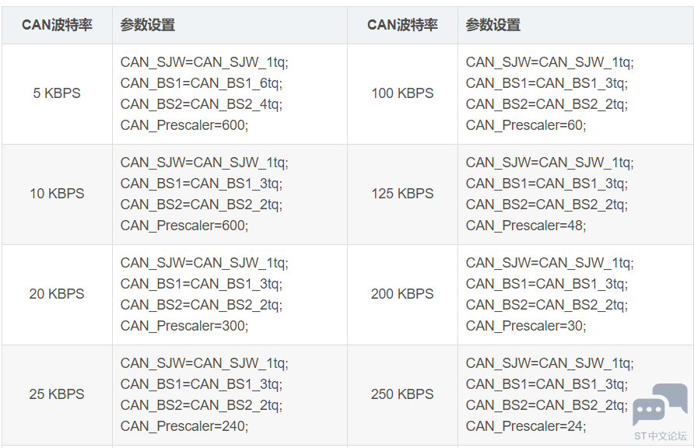
Task: Click the CAN_BS1=CAN_BS1_6tq line
Action: coord(202,83)
